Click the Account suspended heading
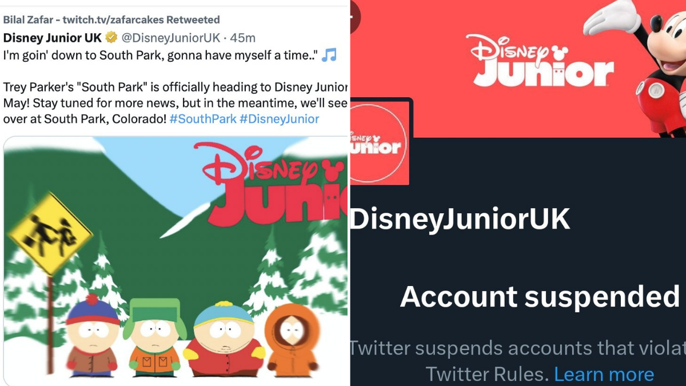686x386 pixels. pos(540,297)
